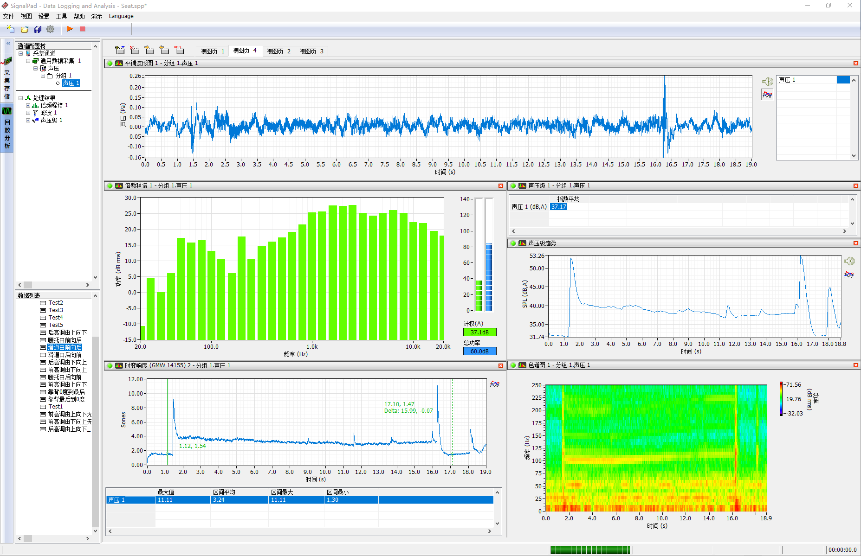Rename view page with the ABC folder icon
Image resolution: width=861 pixels, height=556 pixels.
click(x=179, y=50)
